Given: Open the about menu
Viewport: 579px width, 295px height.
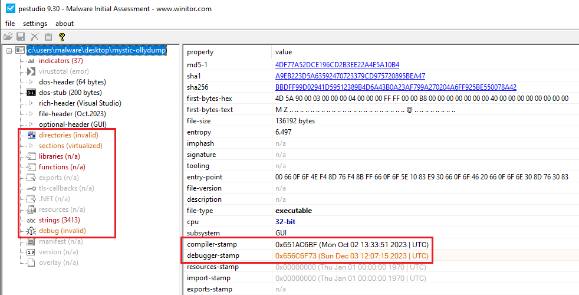Looking at the screenshot, I should tap(65, 24).
